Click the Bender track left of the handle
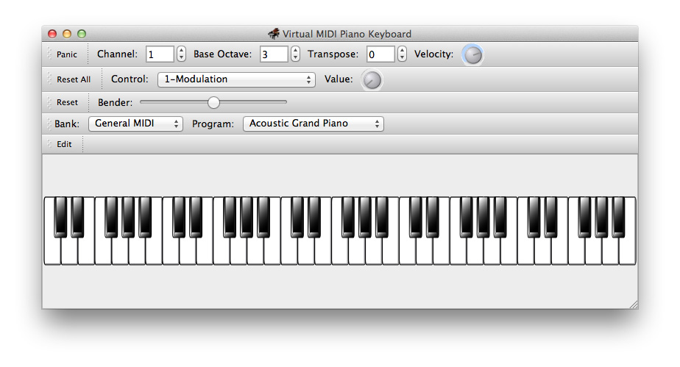 pyautogui.click(x=174, y=102)
